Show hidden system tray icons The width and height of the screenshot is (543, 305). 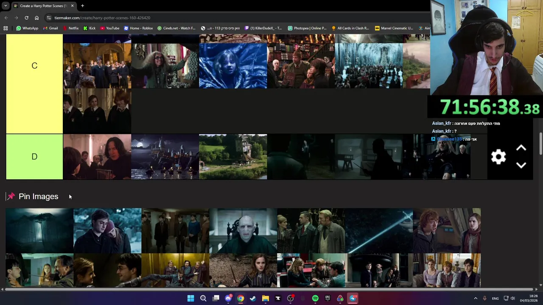coord(476,298)
